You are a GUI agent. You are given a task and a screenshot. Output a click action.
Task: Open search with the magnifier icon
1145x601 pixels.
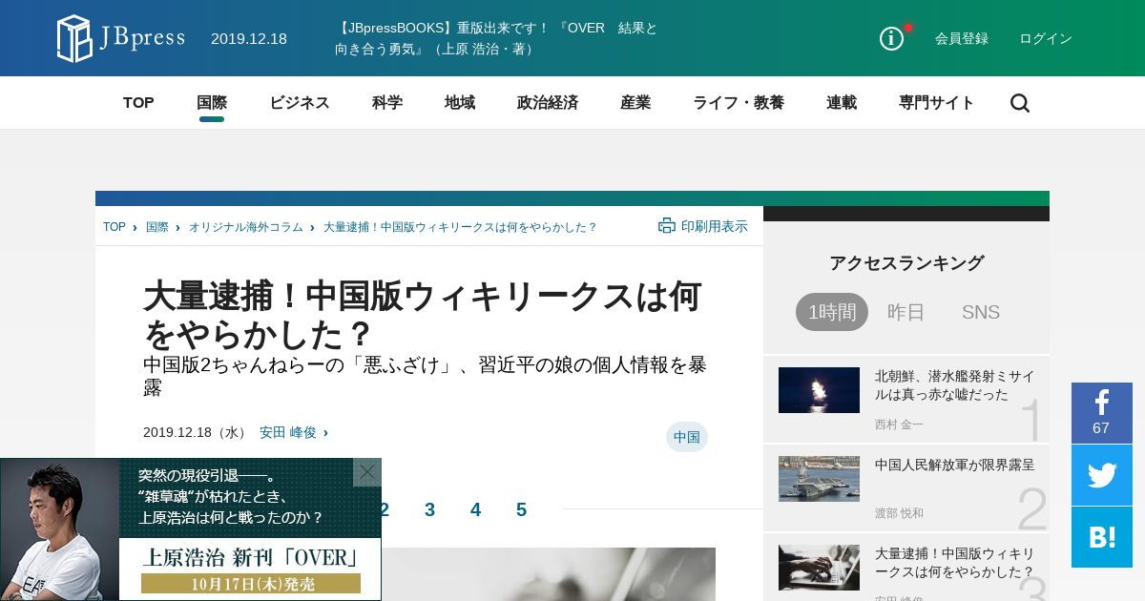pyautogui.click(x=1020, y=103)
